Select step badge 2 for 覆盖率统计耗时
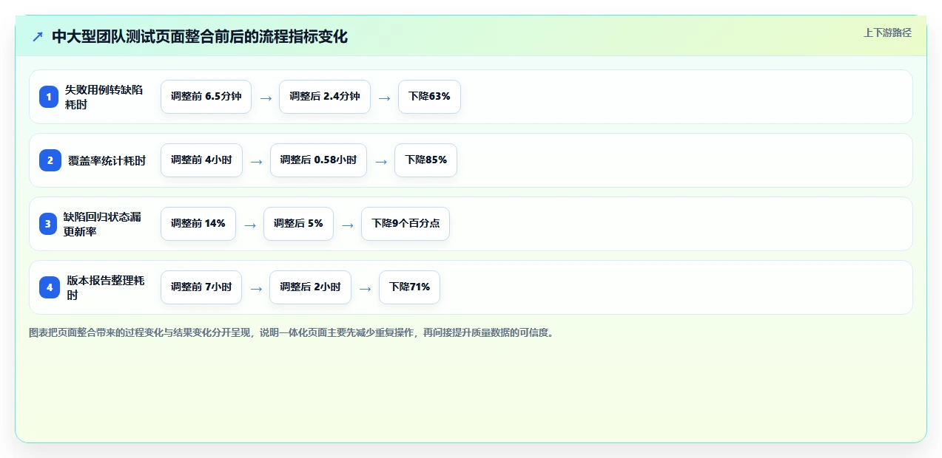 coord(50,160)
